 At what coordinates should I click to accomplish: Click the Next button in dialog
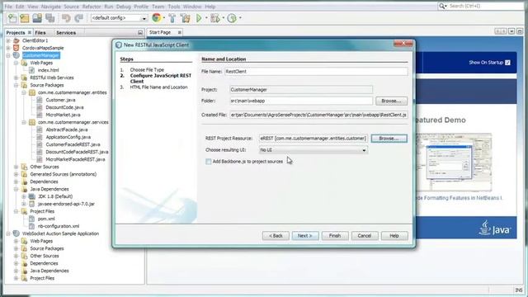coord(305,236)
